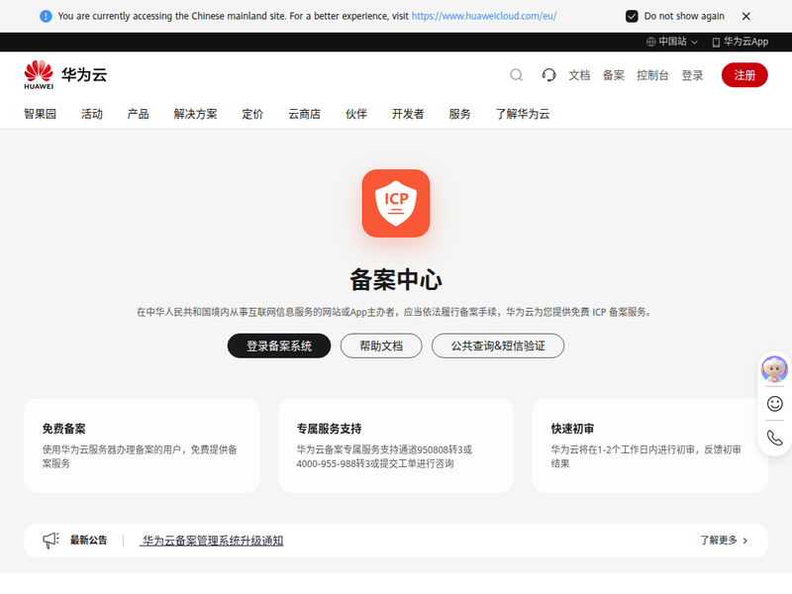
Task: Click the smiley feedback icon
Action: [774, 404]
